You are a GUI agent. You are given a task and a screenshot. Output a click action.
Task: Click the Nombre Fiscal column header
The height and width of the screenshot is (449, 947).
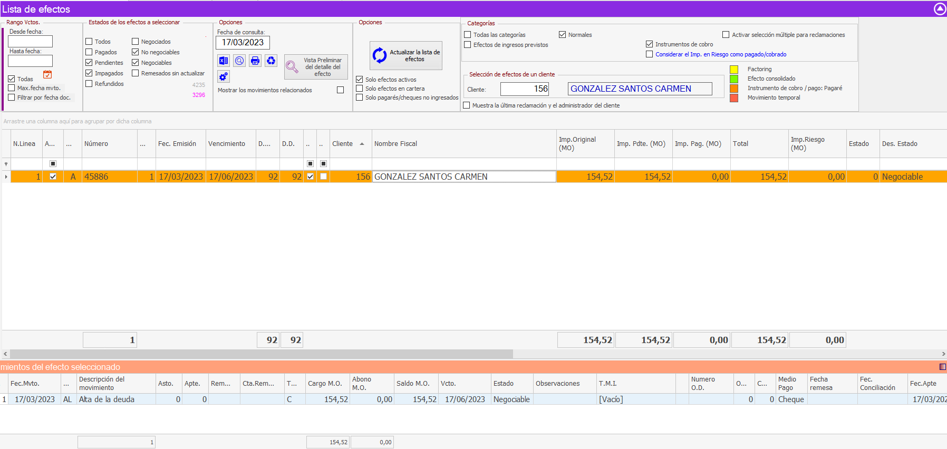coord(395,144)
